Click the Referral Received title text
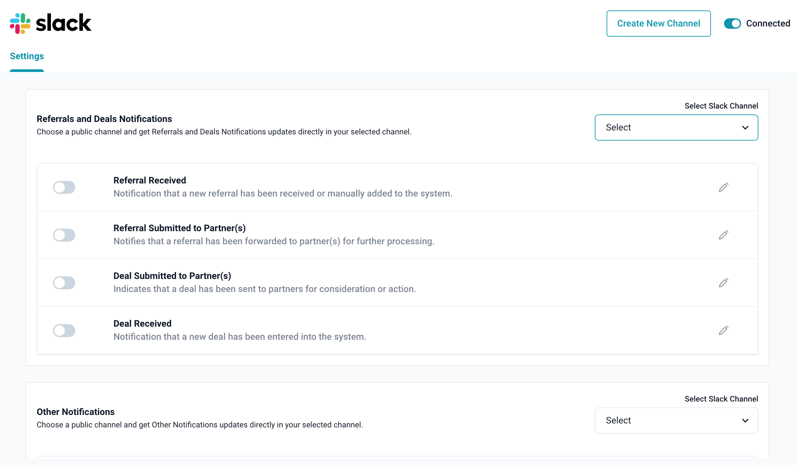Viewport: 797px width, 465px height. (150, 180)
